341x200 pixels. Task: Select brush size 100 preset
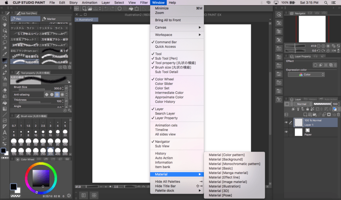(x=65, y=142)
